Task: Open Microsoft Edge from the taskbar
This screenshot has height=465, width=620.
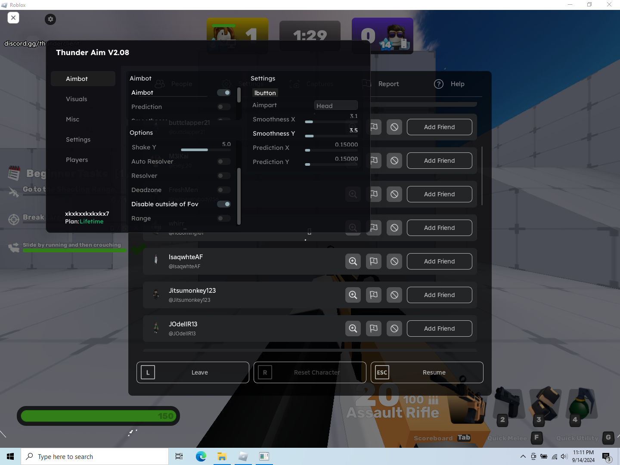Action: point(201,456)
